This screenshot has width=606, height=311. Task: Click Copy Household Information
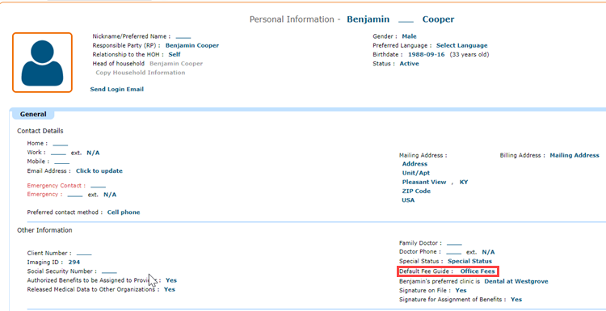141,73
